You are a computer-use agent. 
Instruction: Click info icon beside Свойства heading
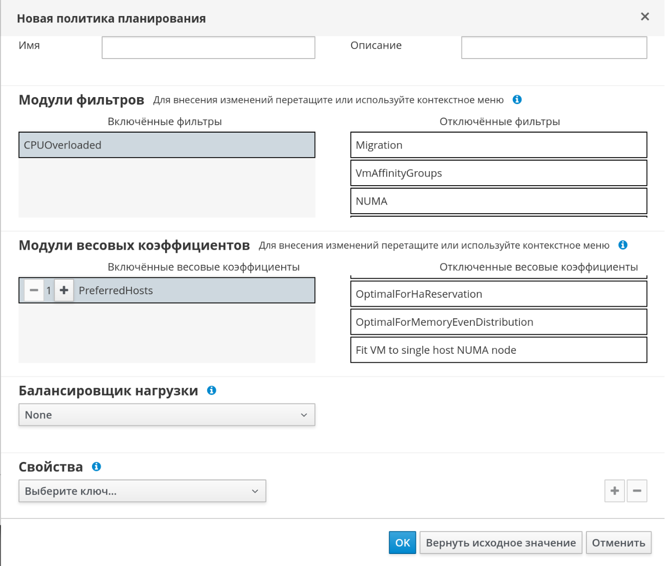pyautogui.click(x=97, y=466)
